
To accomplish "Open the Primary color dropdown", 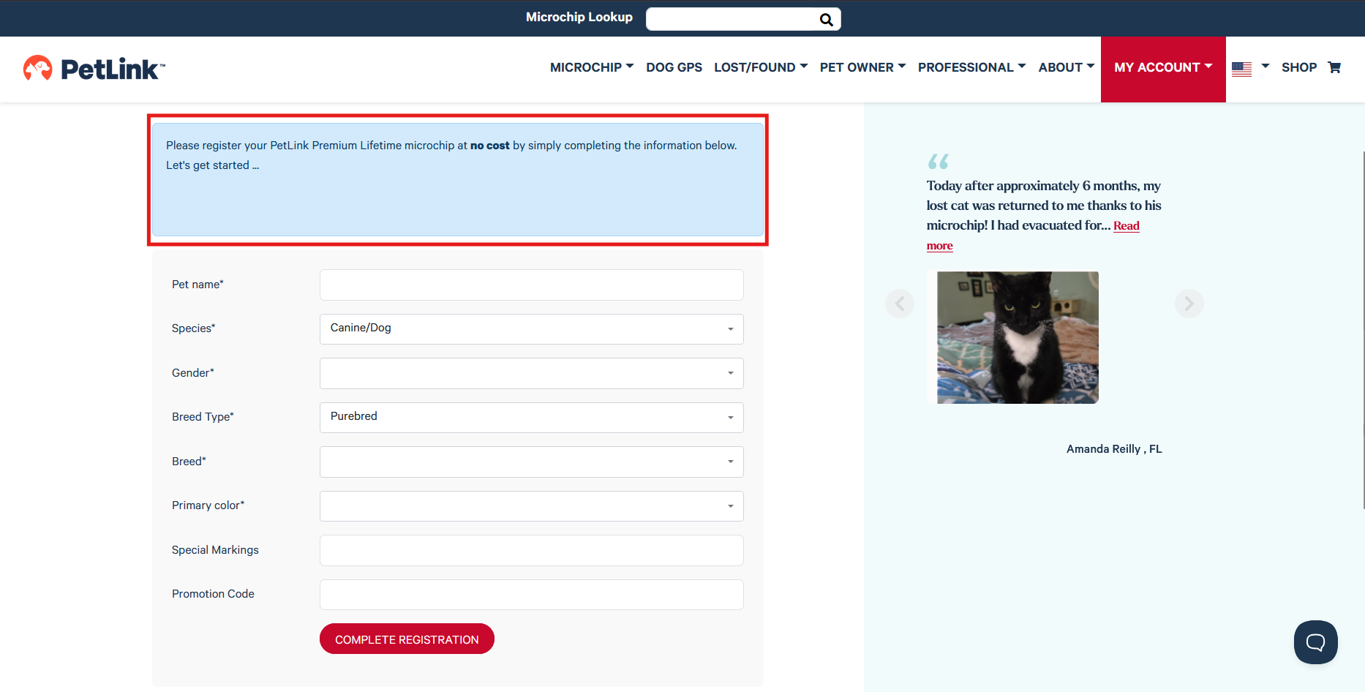I will [x=532, y=506].
